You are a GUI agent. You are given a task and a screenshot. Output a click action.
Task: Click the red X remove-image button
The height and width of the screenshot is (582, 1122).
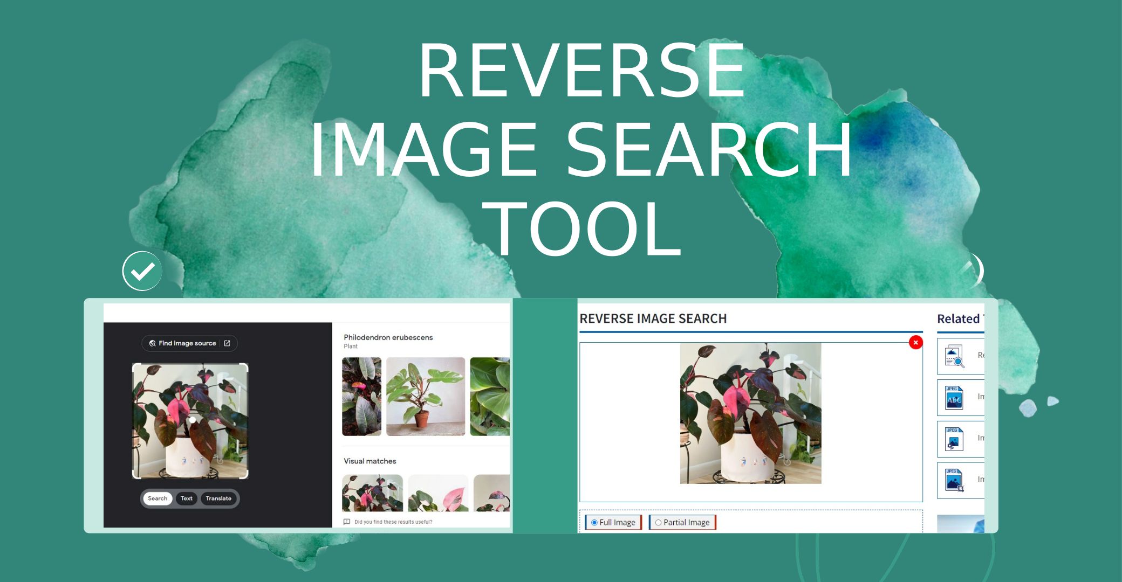click(x=915, y=343)
